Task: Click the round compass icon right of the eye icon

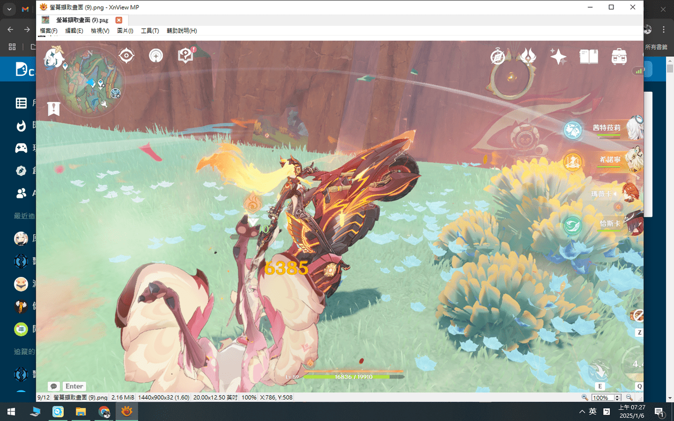Action: tap(156, 55)
